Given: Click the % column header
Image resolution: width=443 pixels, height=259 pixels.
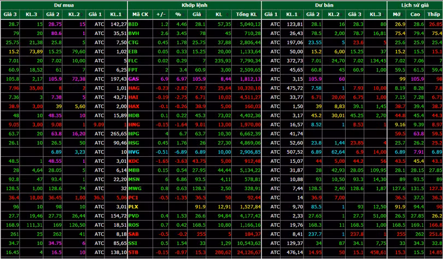Looking at the screenshot, I should coord(178,14).
